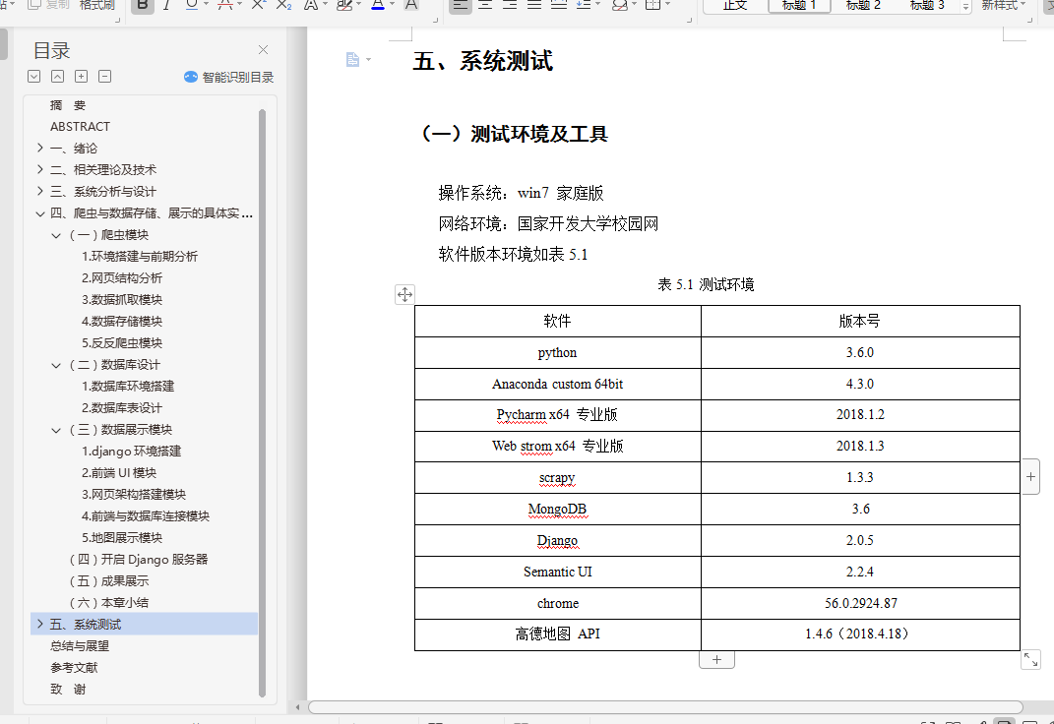This screenshot has width=1054, height=724.
Task: Click 智能识别目录 smart TOC button
Action: (228, 78)
